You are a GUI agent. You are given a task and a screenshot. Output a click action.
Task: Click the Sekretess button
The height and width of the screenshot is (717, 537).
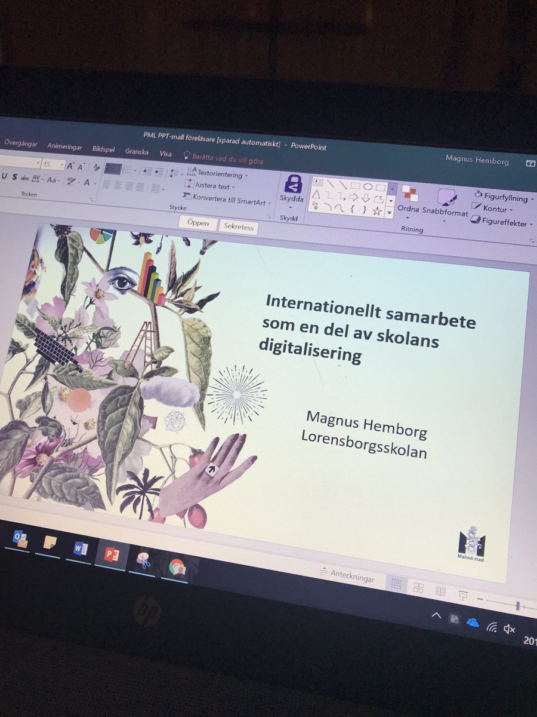[239, 227]
